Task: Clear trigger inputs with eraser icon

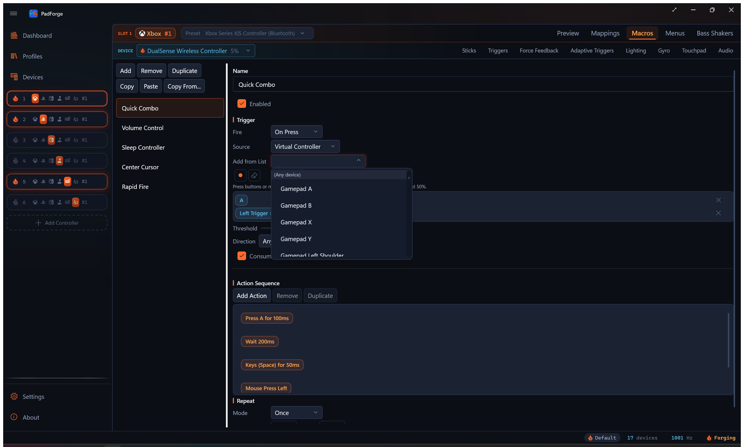Action: [x=254, y=175]
